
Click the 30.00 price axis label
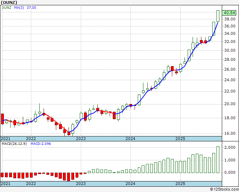(230, 50)
